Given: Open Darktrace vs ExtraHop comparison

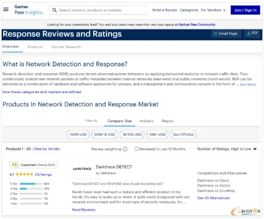Looking at the screenshot, I should click(216, 191).
